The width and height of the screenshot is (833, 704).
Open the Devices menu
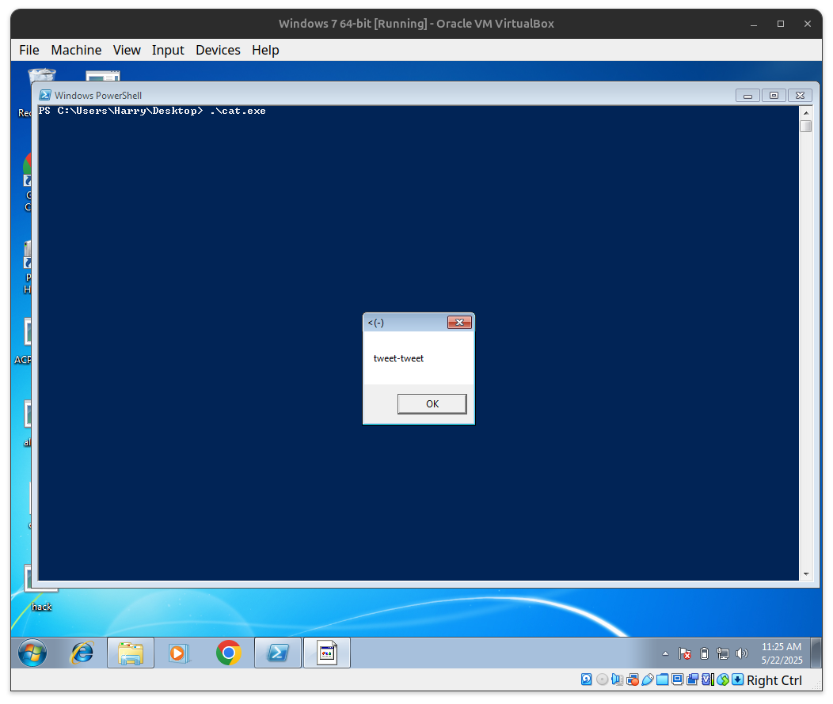(x=218, y=50)
